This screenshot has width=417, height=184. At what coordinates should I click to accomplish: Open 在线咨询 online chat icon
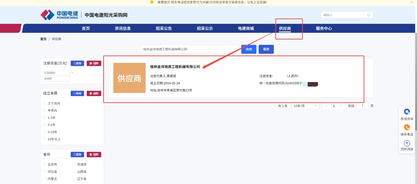(407, 112)
